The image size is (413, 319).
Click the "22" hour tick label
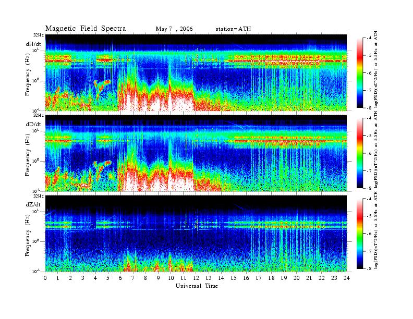pos(322,278)
